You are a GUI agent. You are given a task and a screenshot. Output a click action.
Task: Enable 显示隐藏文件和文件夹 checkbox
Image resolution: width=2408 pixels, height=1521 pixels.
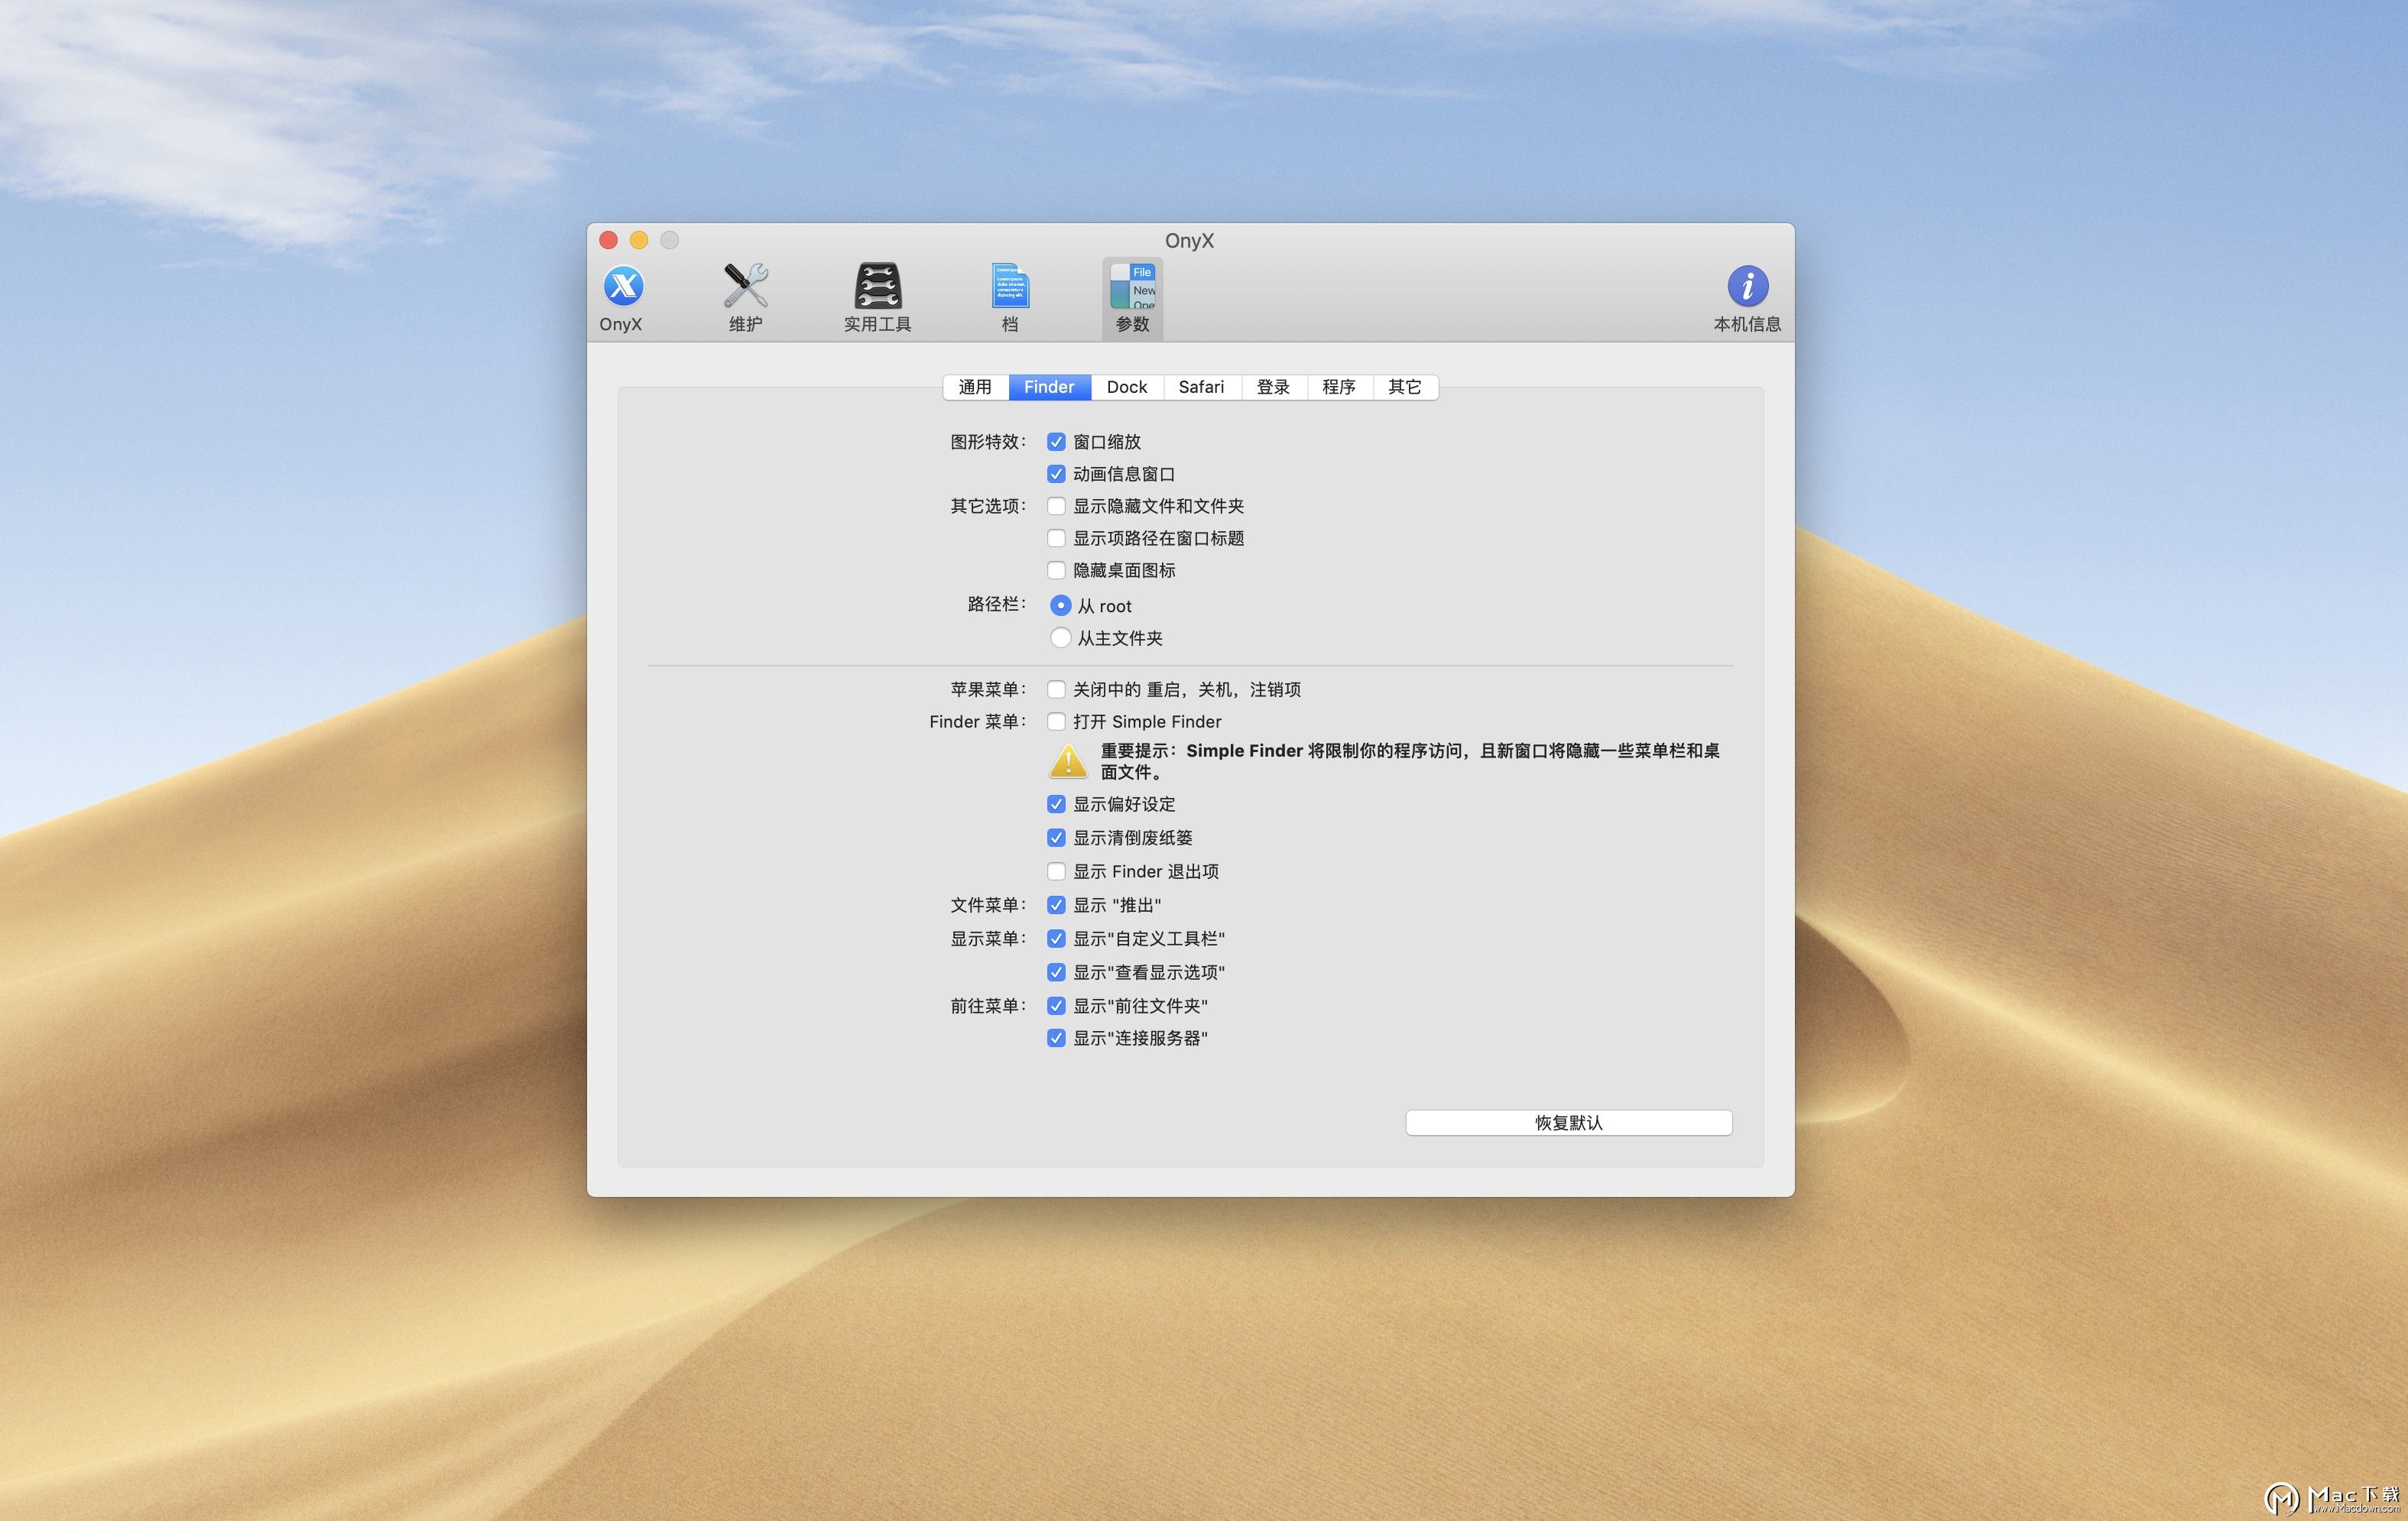pyautogui.click(x=1056, y=506)
